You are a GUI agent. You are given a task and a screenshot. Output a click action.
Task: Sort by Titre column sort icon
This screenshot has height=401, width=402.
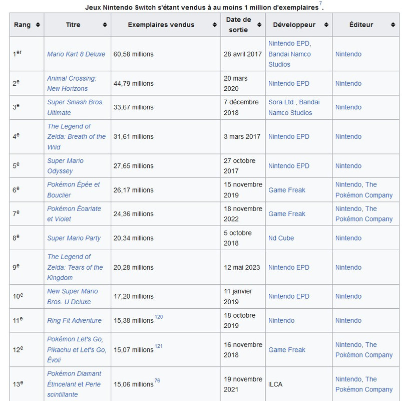tap(105, 25)
